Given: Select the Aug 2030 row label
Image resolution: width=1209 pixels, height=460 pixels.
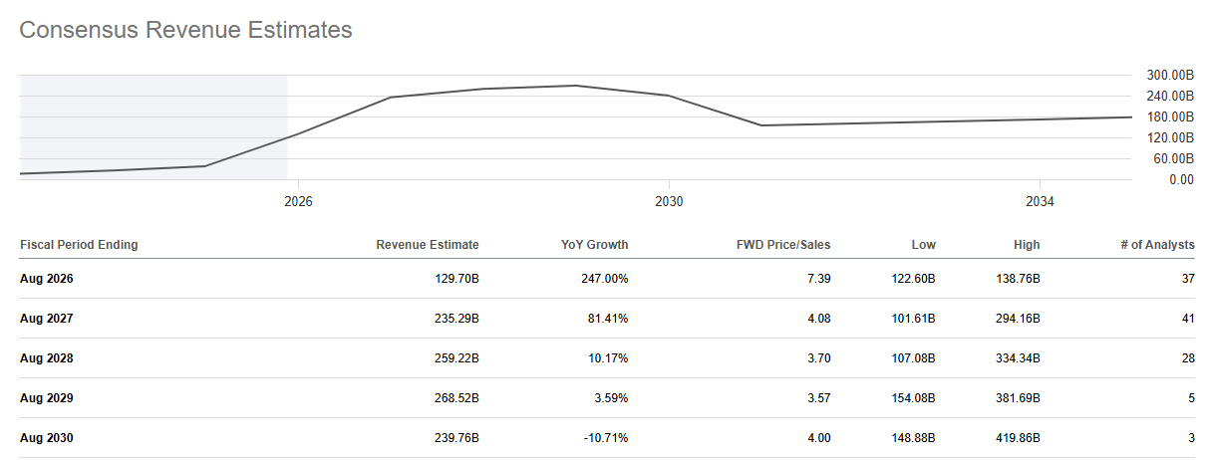Looking at the screenshot, I should click(47, 438).
